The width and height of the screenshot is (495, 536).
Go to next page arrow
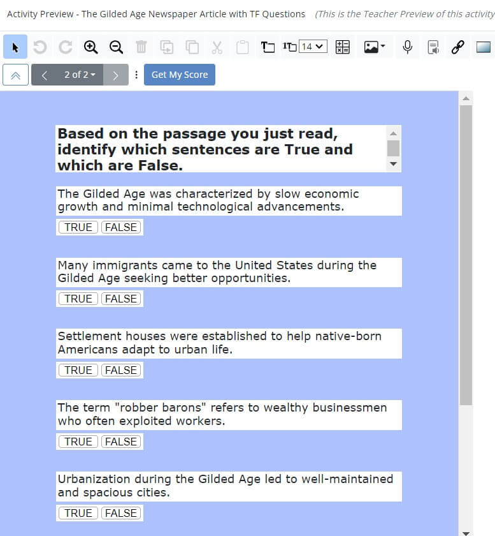coord(116,75)
